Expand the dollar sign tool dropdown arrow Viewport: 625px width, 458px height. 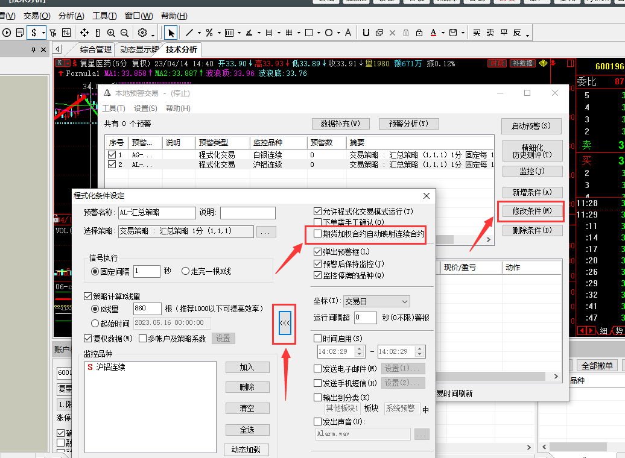click(43, 33)
